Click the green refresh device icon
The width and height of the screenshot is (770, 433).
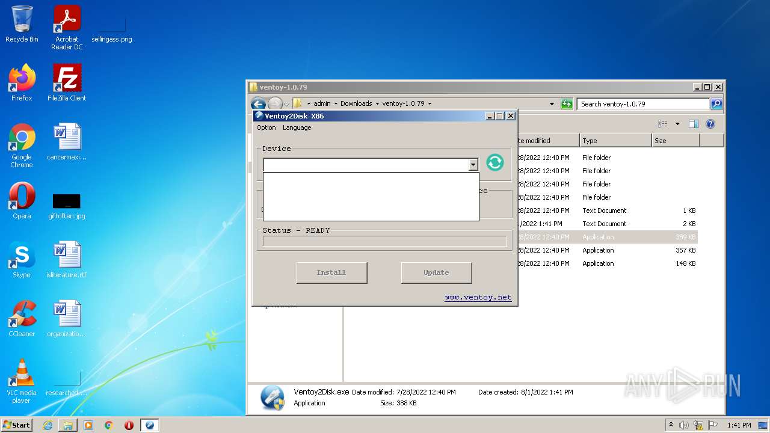pyautogui.click(x=494, y=162)
